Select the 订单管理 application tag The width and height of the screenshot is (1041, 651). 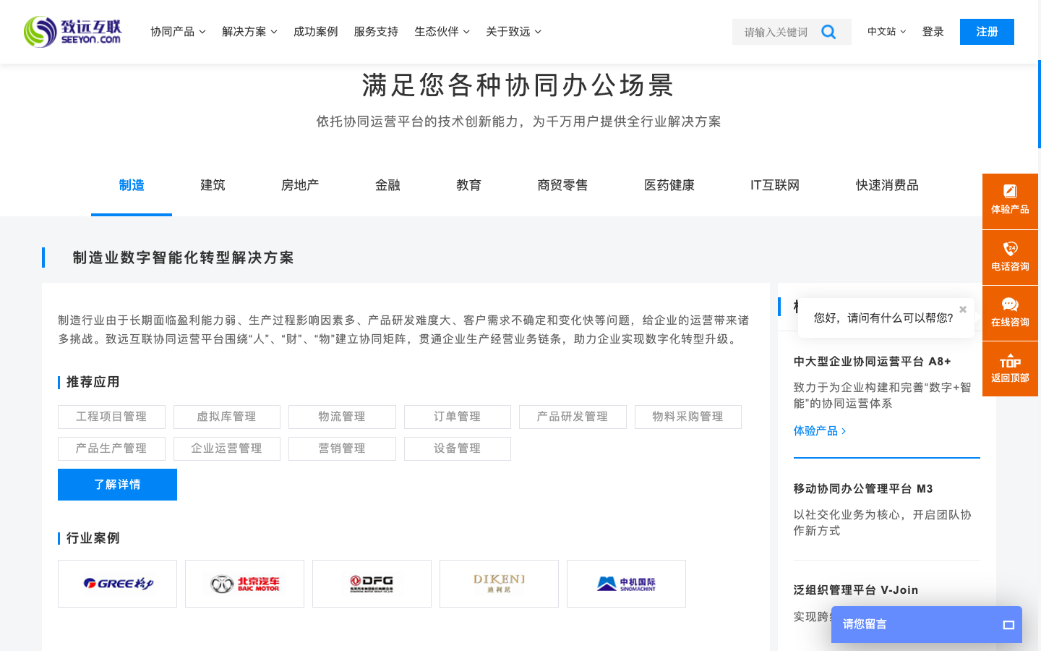[x=457, y=417]
